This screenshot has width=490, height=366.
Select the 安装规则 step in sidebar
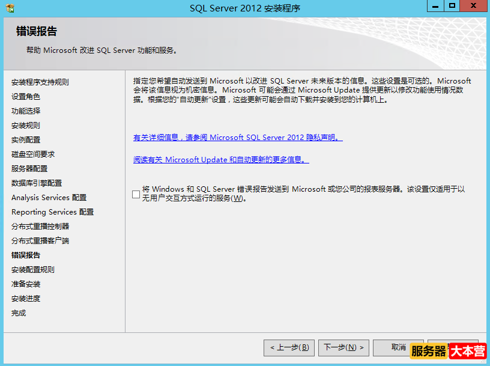coord(26,126)
